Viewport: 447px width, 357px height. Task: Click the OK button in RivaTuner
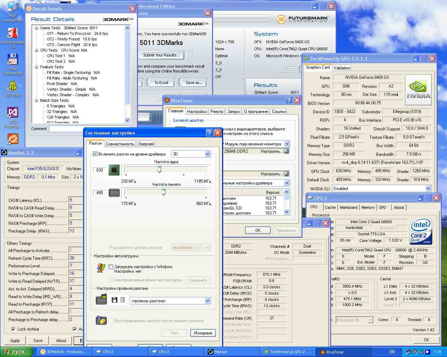click(258, 230)
